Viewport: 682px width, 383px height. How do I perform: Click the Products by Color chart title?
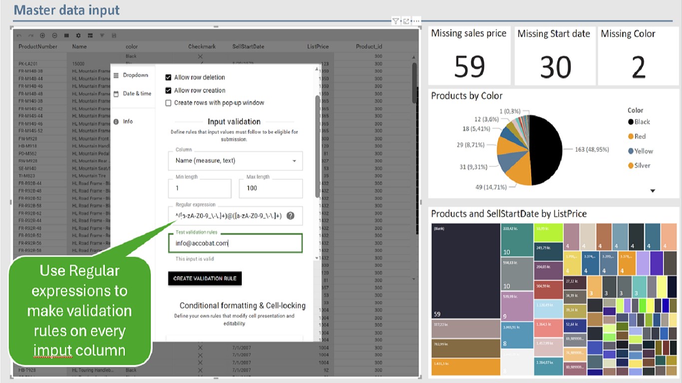tap(467, 96)
